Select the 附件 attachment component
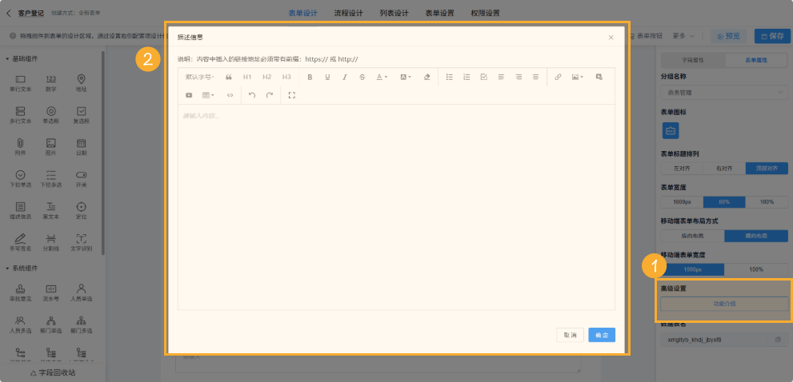Viewport: 793px width, 382px height. pyautogui.click(x=20, y=147)
